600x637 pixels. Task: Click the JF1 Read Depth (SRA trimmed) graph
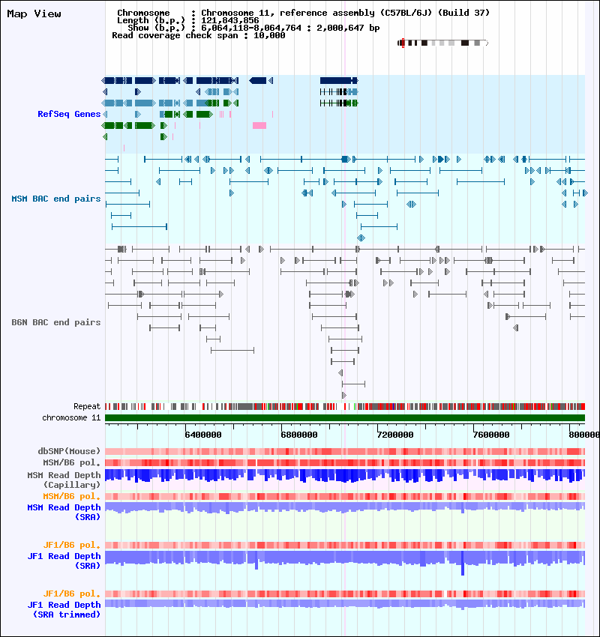coord(345,604)
